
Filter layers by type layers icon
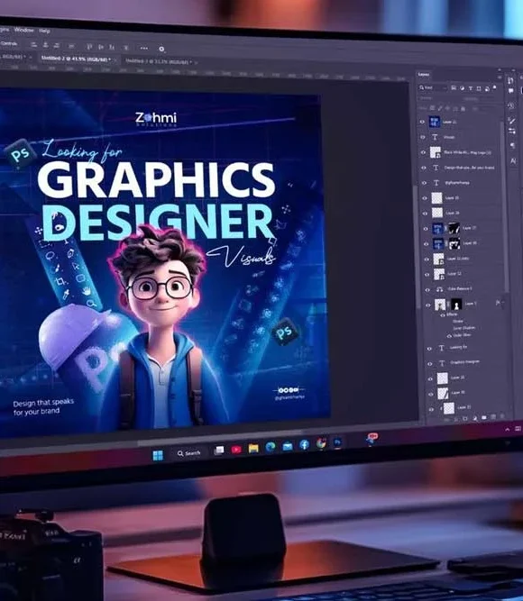471,88
